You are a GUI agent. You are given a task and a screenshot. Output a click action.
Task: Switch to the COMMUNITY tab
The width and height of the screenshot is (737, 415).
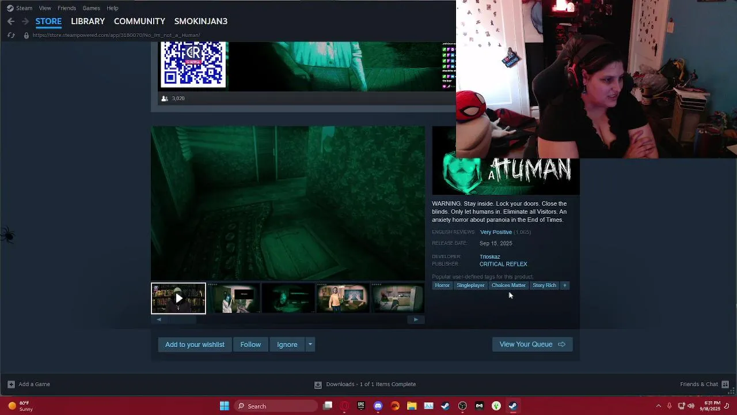pos(139,21)
